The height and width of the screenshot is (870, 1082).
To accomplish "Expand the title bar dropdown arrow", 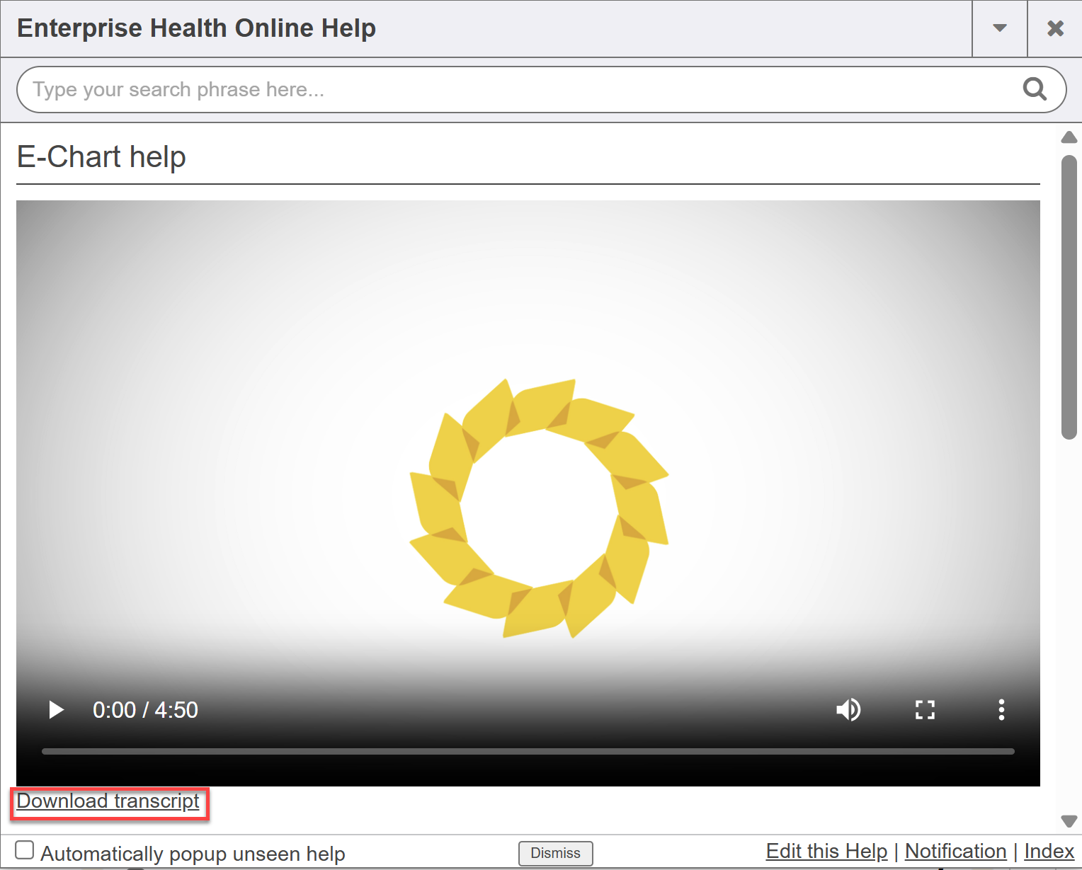I will click(999, 28).
